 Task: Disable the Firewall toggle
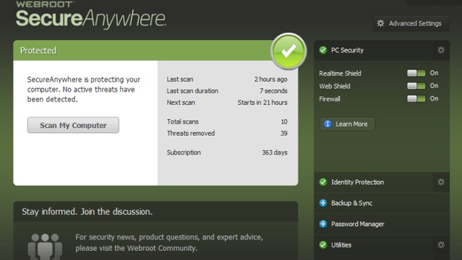click(416, 99)
